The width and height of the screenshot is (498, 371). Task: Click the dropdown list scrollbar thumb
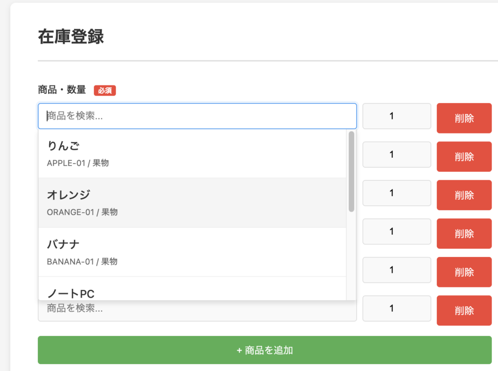351,171
